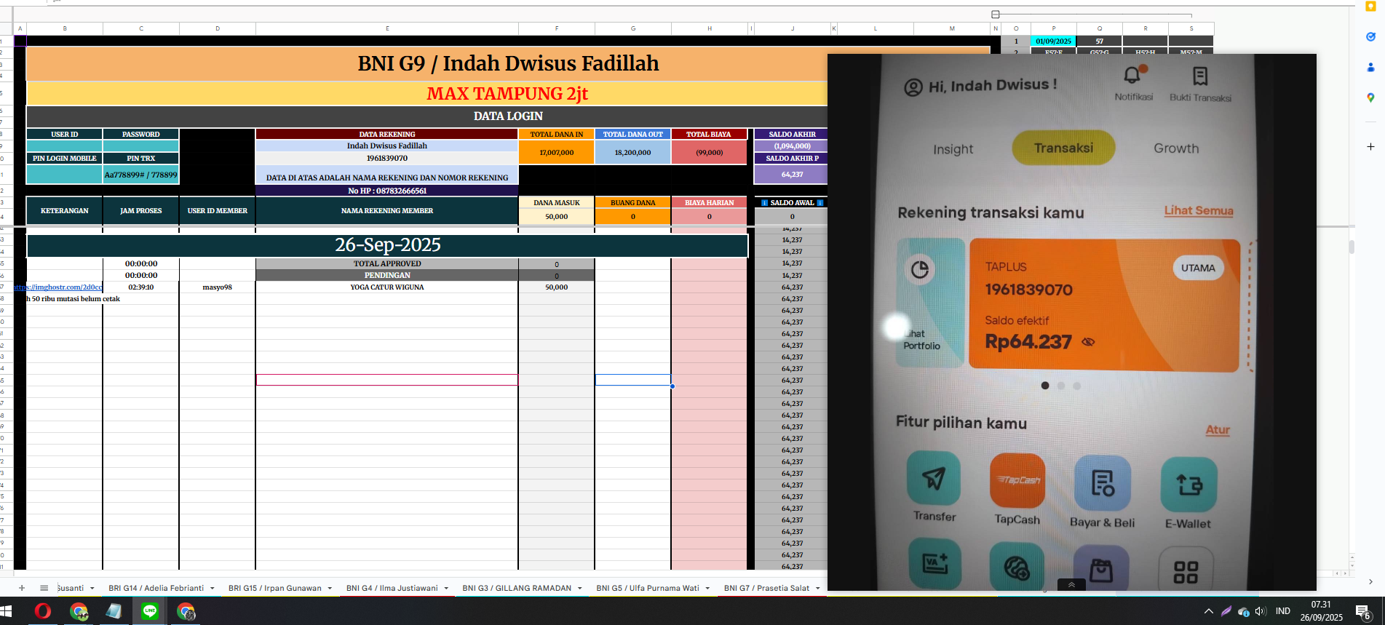Image resolution: width=1385 pixels, height=625 pixels.
Task: Click the Lihat Portfolio pie chart icon
Action: (x=920, y=269)
